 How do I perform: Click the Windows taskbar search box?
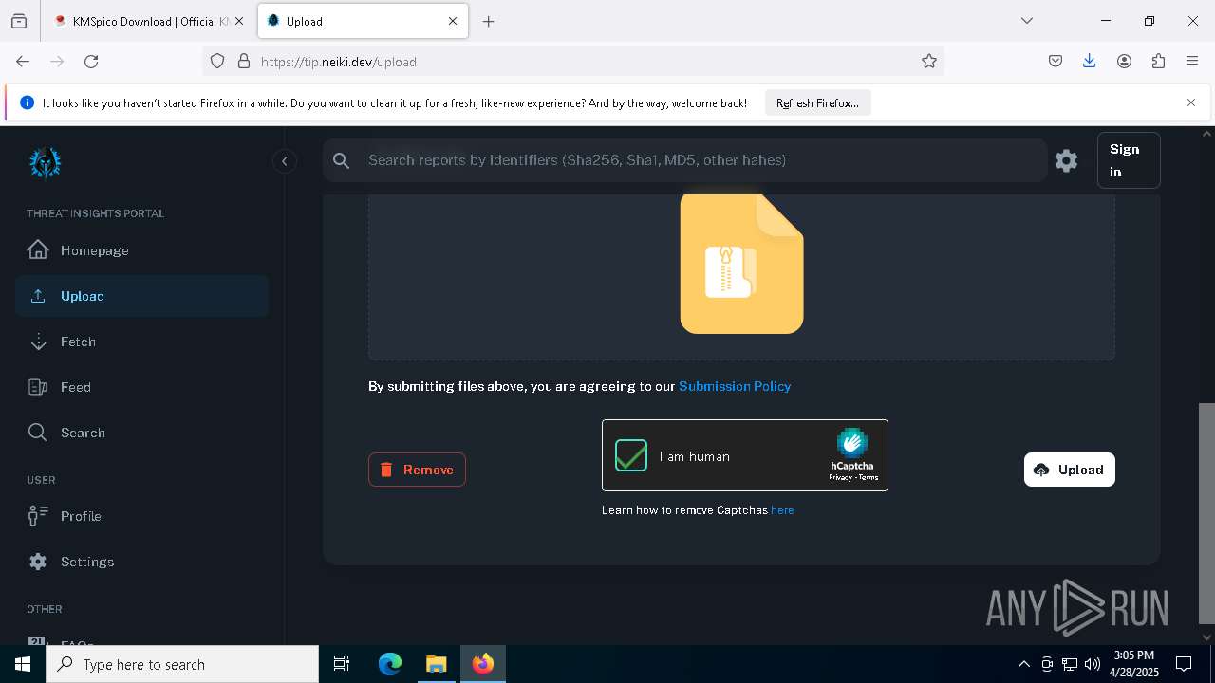pyautogui.click(x=182, y=664)
